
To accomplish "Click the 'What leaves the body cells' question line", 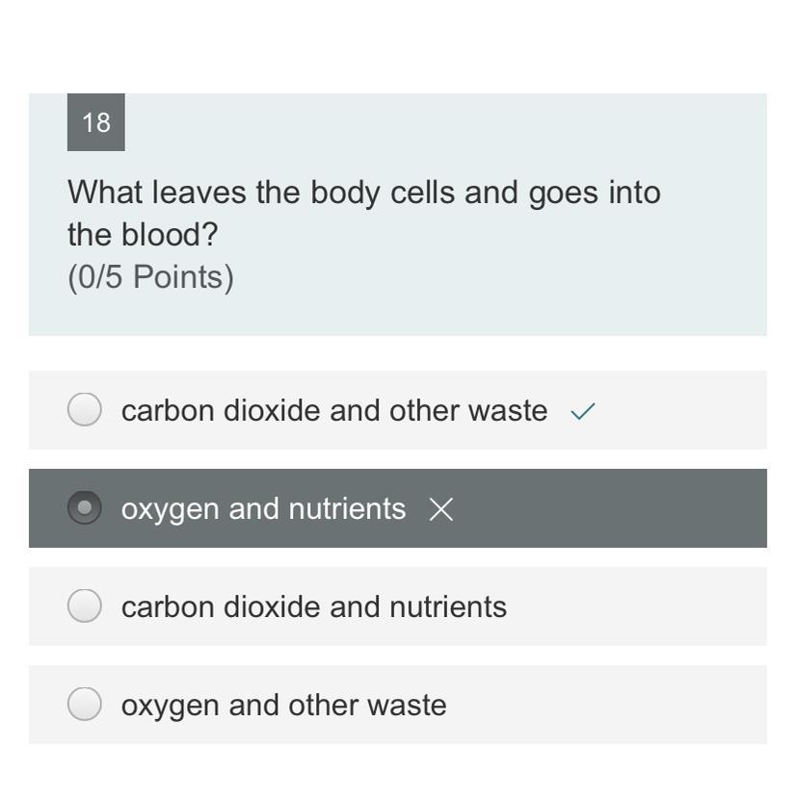I will [x=363, y=193].
